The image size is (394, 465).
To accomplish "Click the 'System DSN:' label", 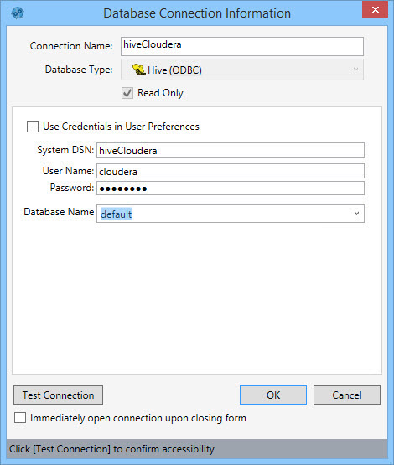I will 65,150.
